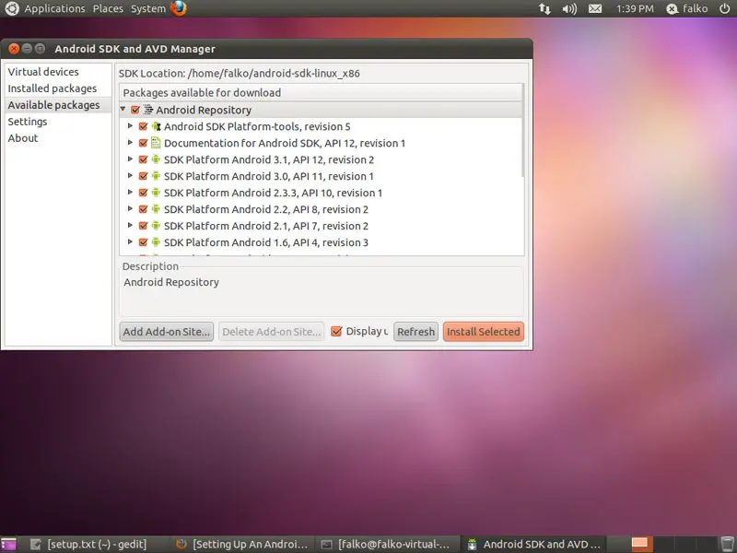737x553 pixels.
Task: Expand SDK Platform Android 2.3.3 row
Action: [x=130, y=193]
